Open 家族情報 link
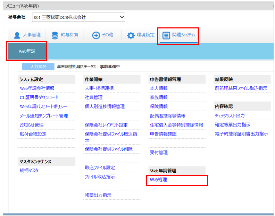275x216 pixels. 159,97
